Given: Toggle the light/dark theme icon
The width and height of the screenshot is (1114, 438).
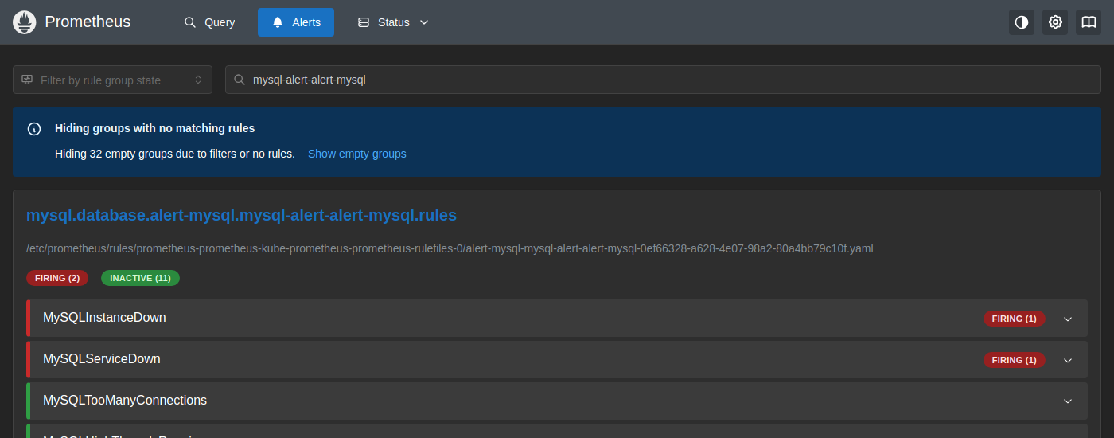Looking at the screenshot, I should point(1022,22).
